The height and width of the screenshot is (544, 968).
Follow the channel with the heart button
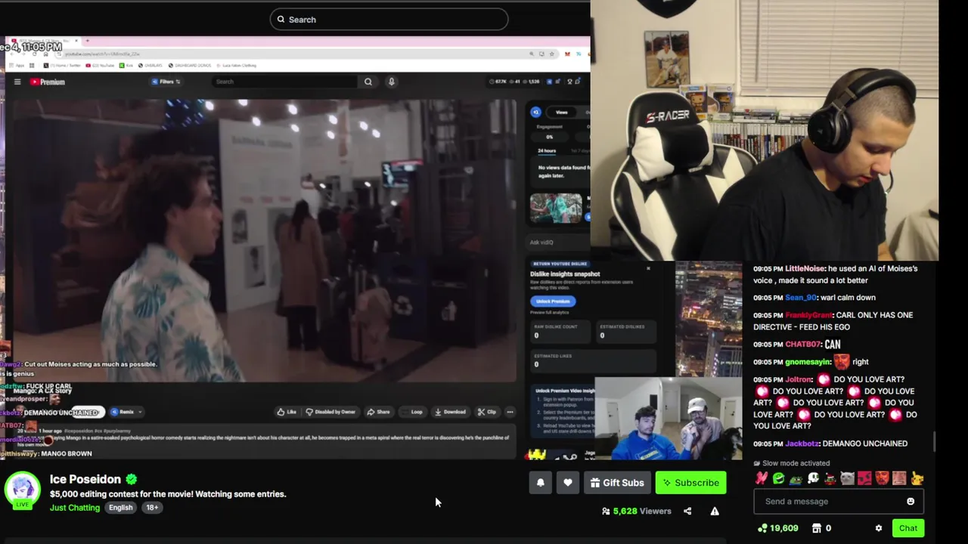point(568,483)
